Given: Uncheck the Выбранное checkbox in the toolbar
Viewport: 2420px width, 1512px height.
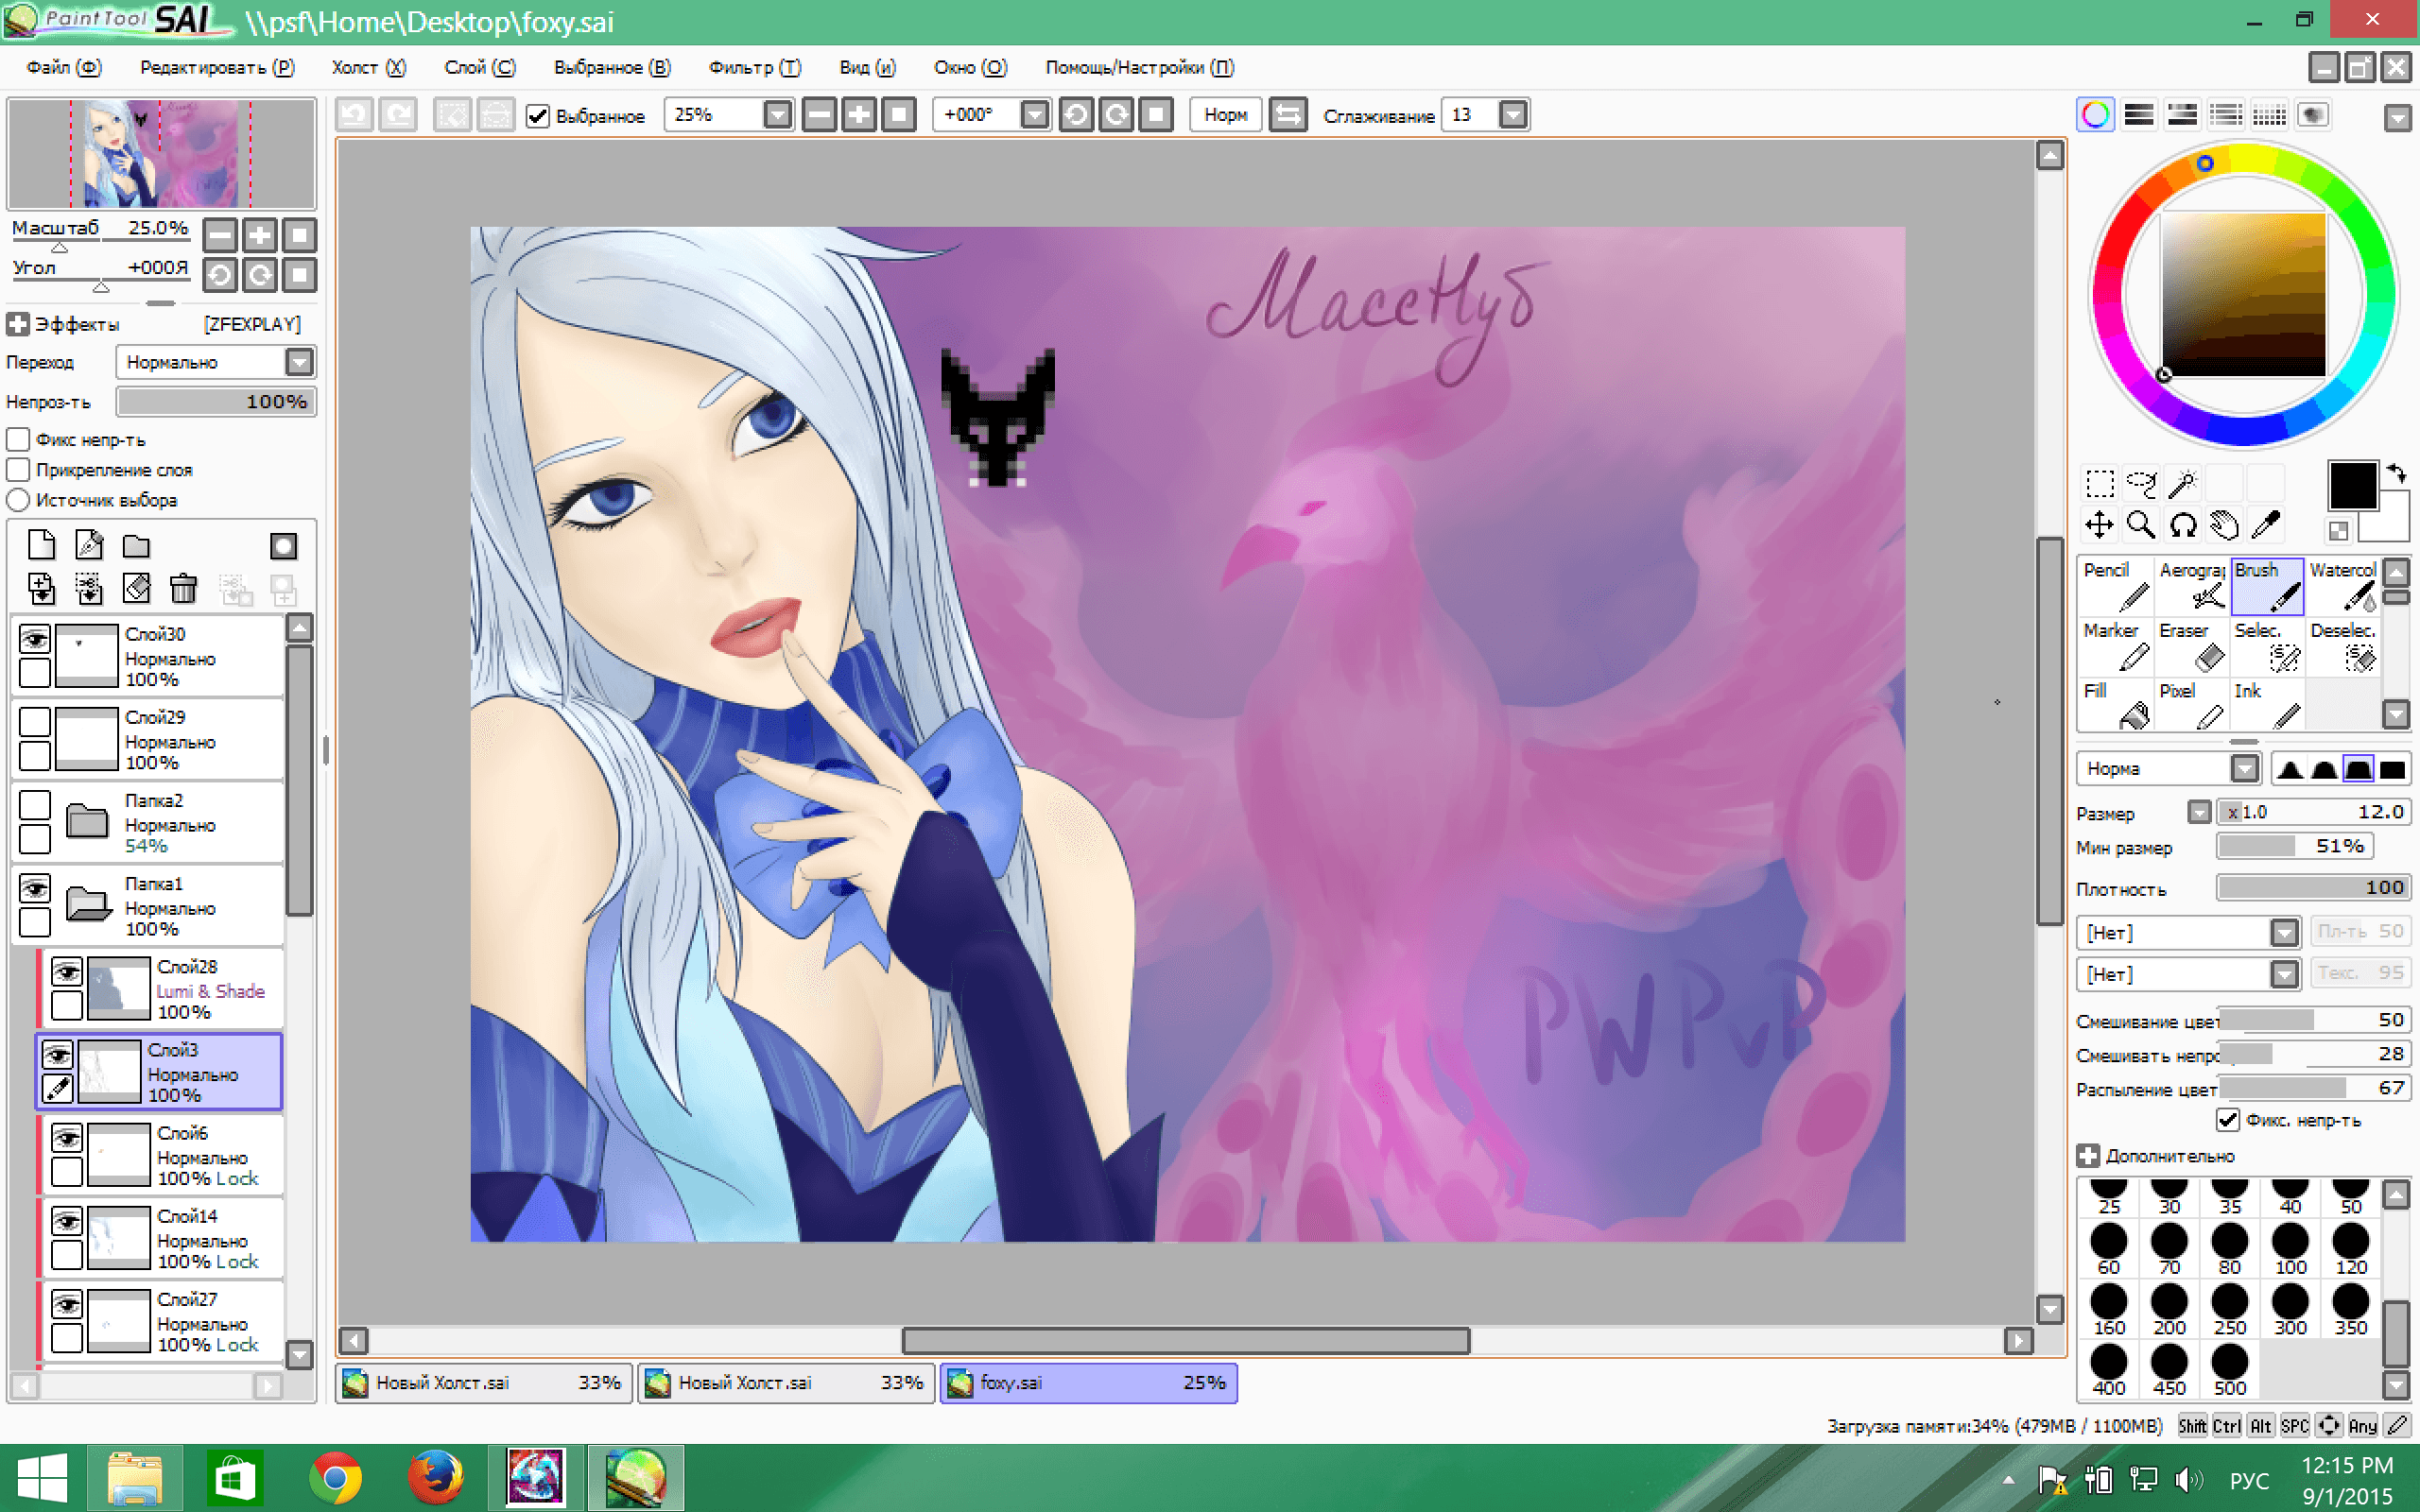Looking at the screenshot, I should [x=538, y=116].
